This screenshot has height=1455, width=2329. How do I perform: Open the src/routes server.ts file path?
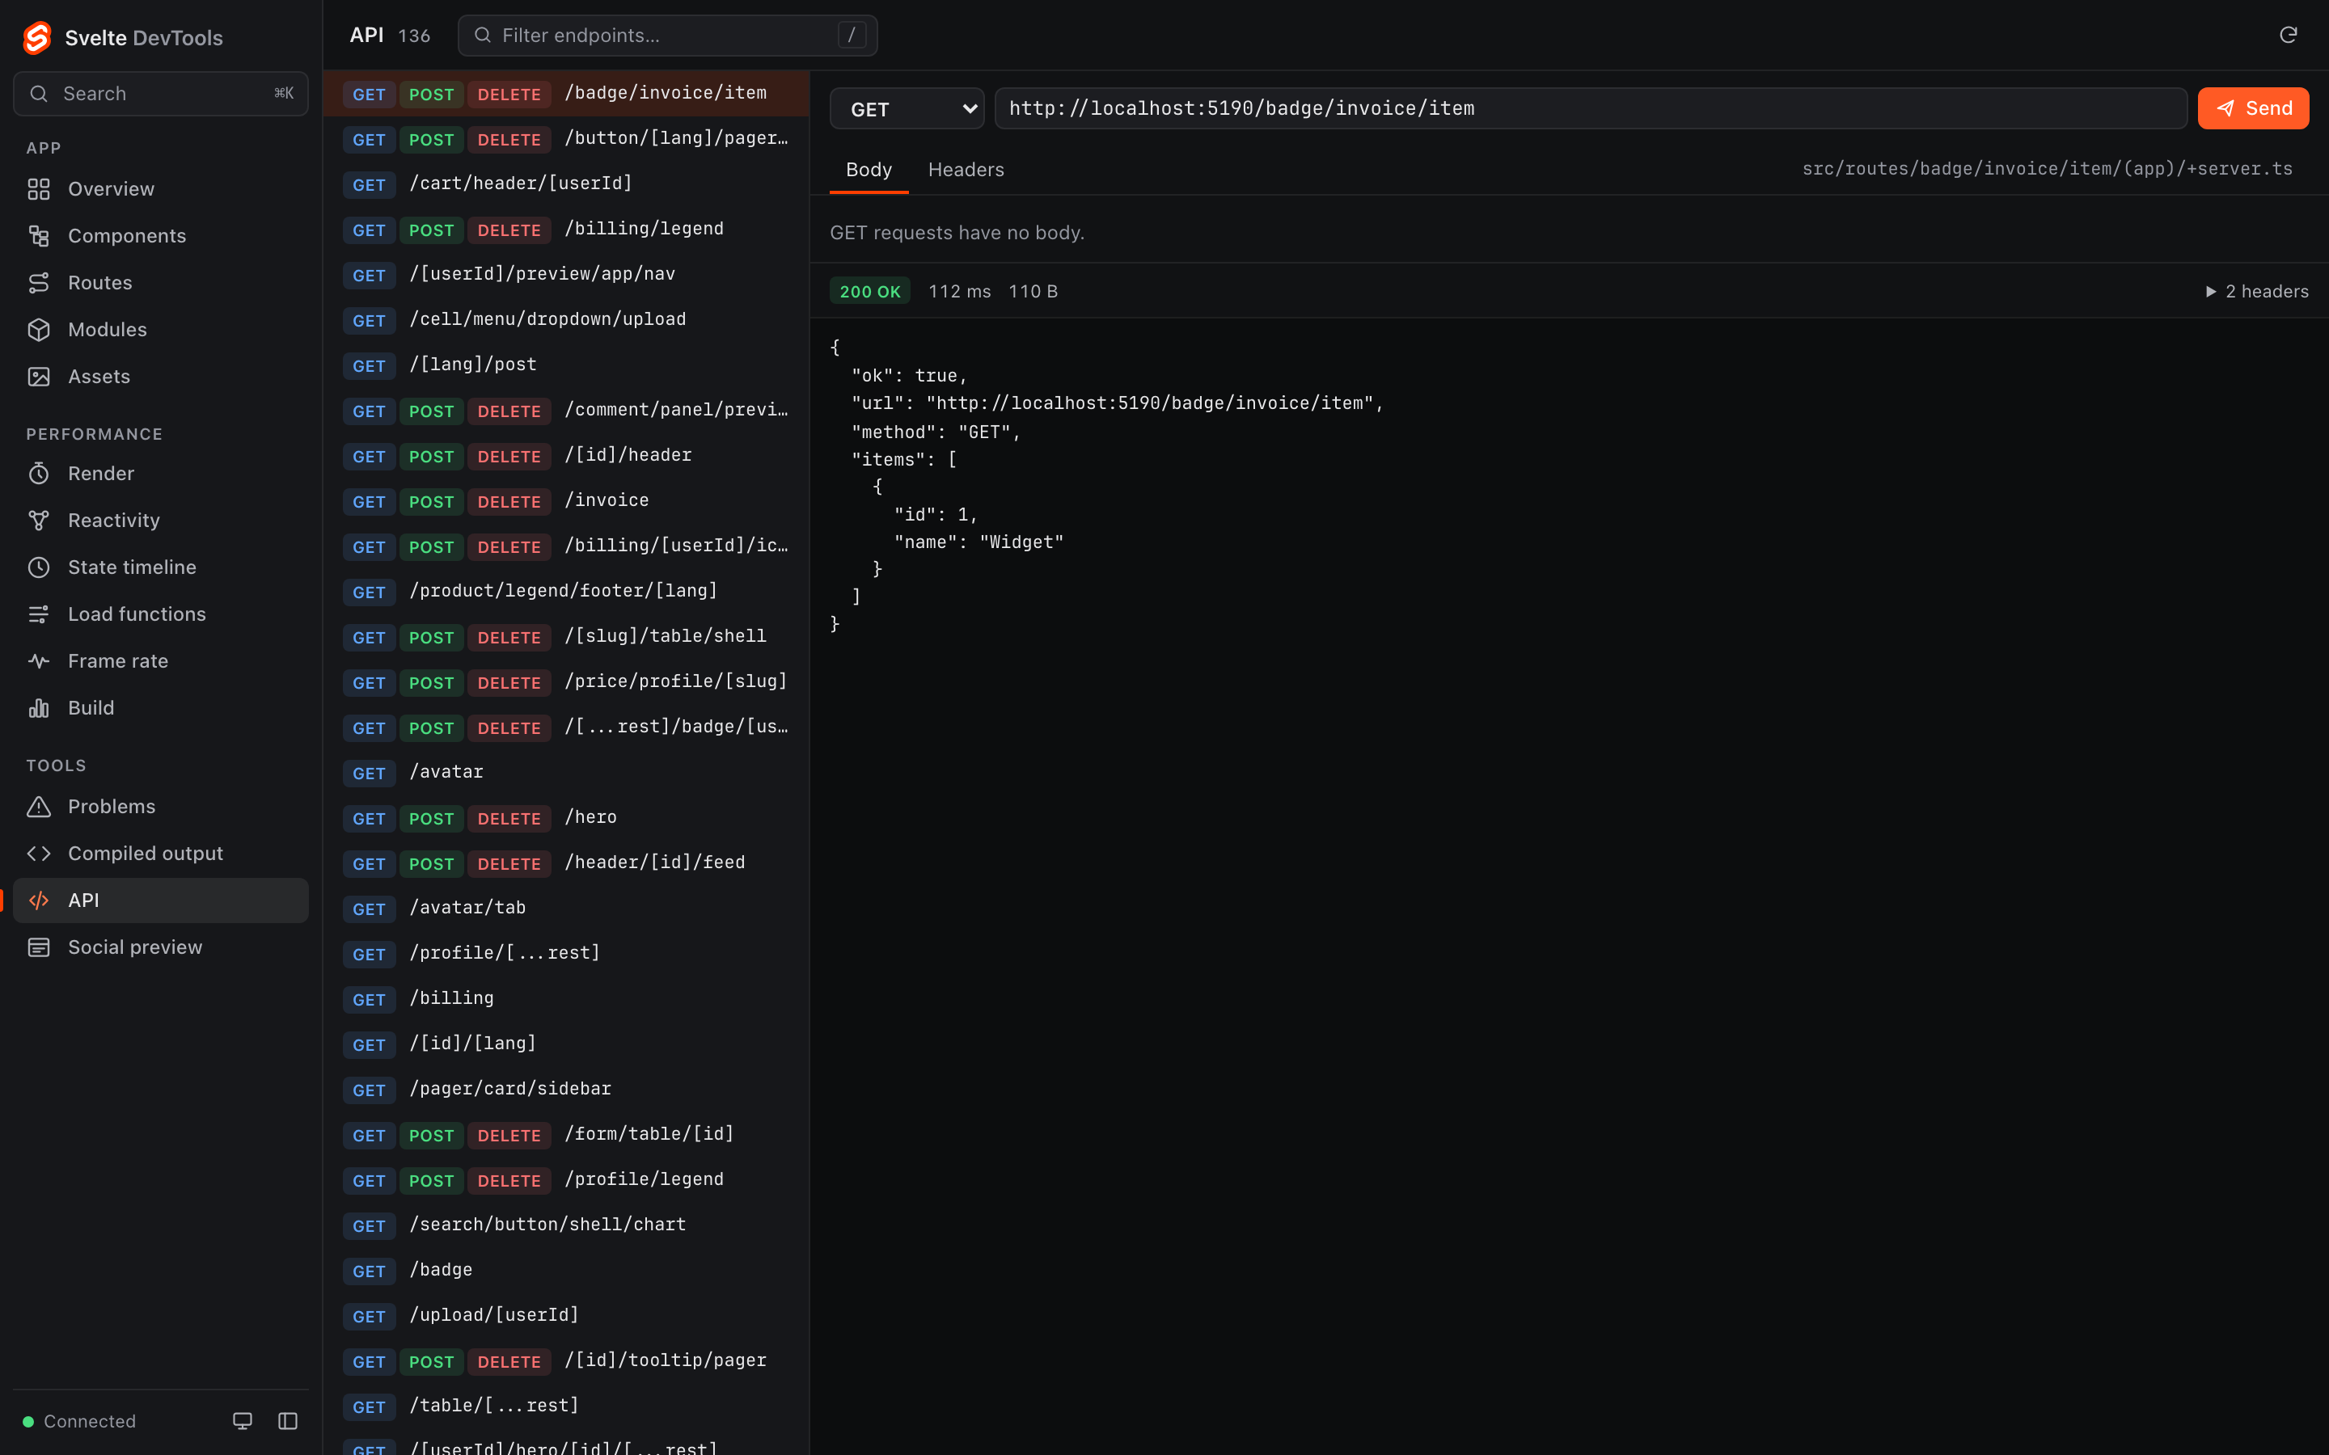click(2047, 170)
